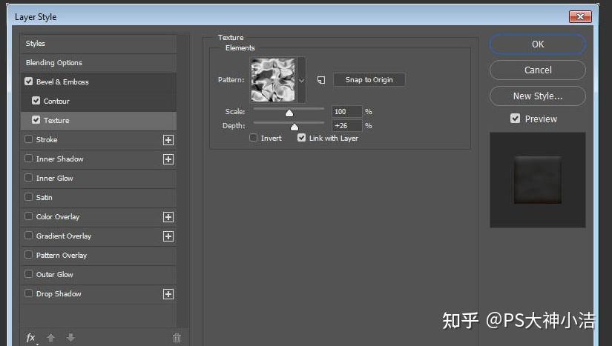Open Blending Options section
This screenshot has height=346, width=612.
point(99,63)
